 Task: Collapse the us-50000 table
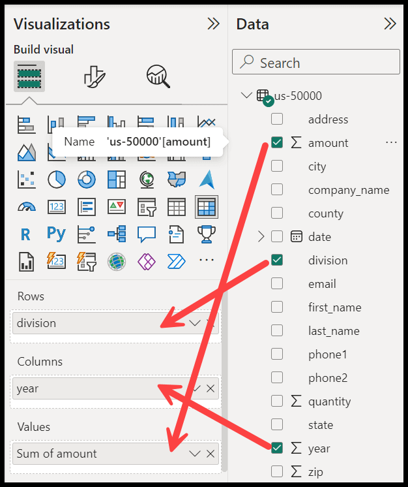pos(246,95)
